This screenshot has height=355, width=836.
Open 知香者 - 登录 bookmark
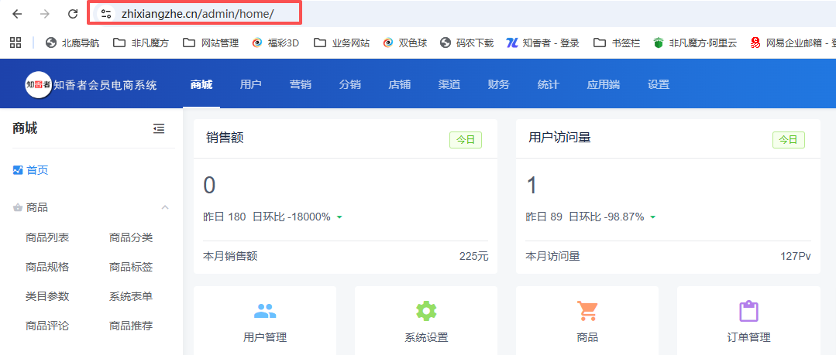click(x=543, y=43)
